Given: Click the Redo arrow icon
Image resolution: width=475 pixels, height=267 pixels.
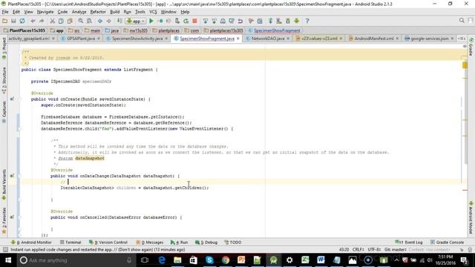Looking at the screenshot, I should (x=42, y=21).
